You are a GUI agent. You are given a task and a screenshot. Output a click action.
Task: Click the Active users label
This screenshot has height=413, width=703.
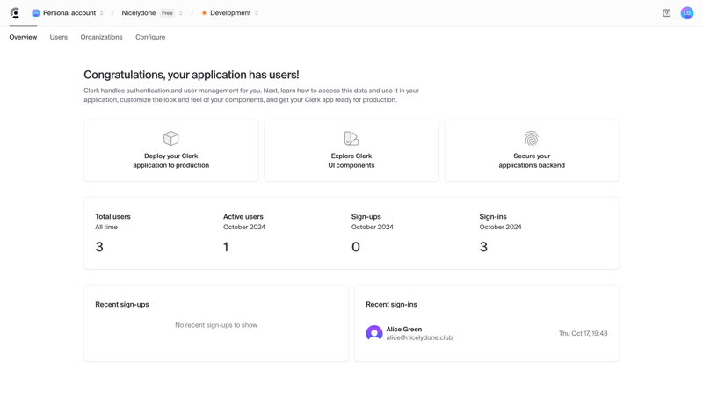click(243, 216)
